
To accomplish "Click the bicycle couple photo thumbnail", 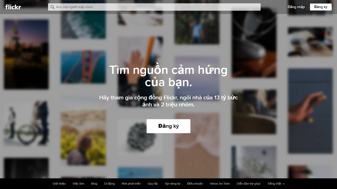I will coord(26,123).
